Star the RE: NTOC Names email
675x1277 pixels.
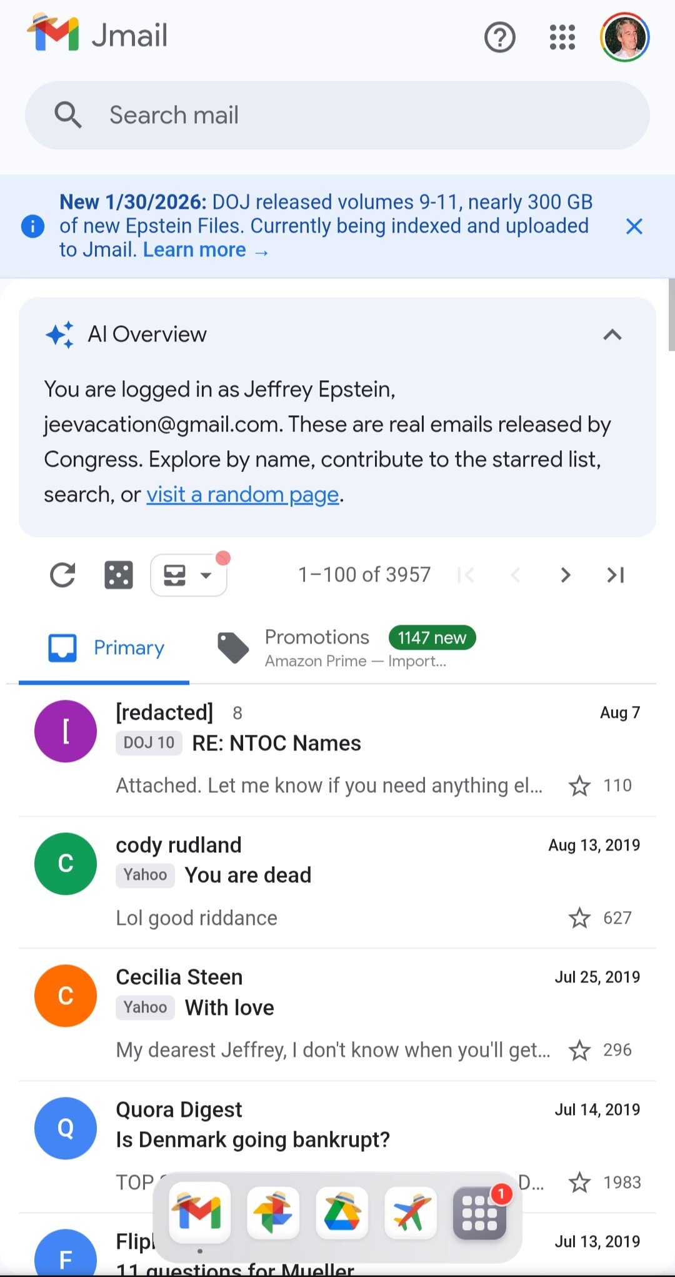(x=579, y=785)
